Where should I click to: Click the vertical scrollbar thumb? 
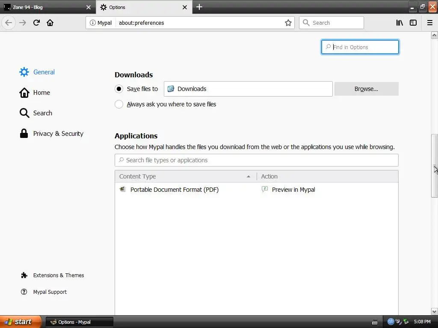tap(434, 166)
